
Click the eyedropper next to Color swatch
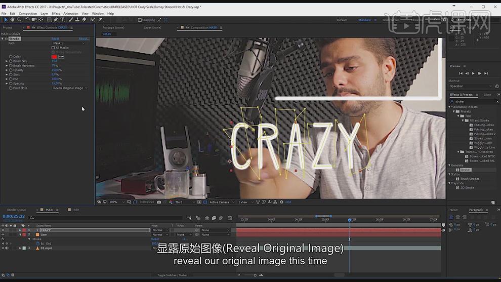(61, 57)
